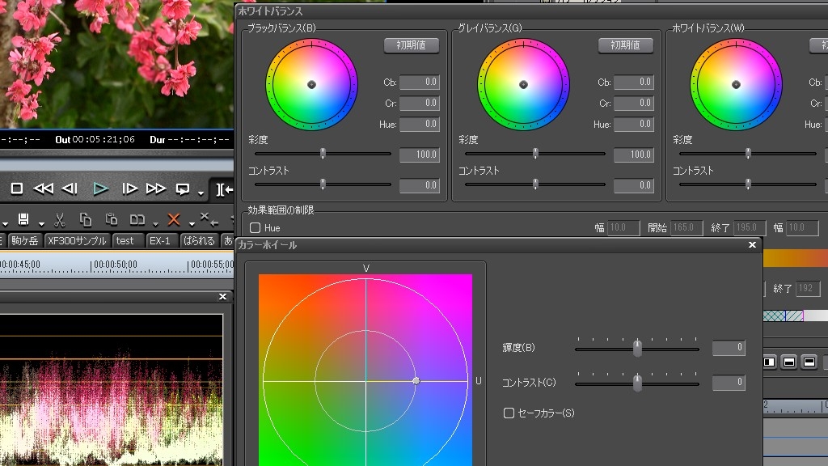The height and width of the screenshot is (466, 828).
Task: Open the dropdown beside the orange Delete X
Action: [x=191, y=222]
